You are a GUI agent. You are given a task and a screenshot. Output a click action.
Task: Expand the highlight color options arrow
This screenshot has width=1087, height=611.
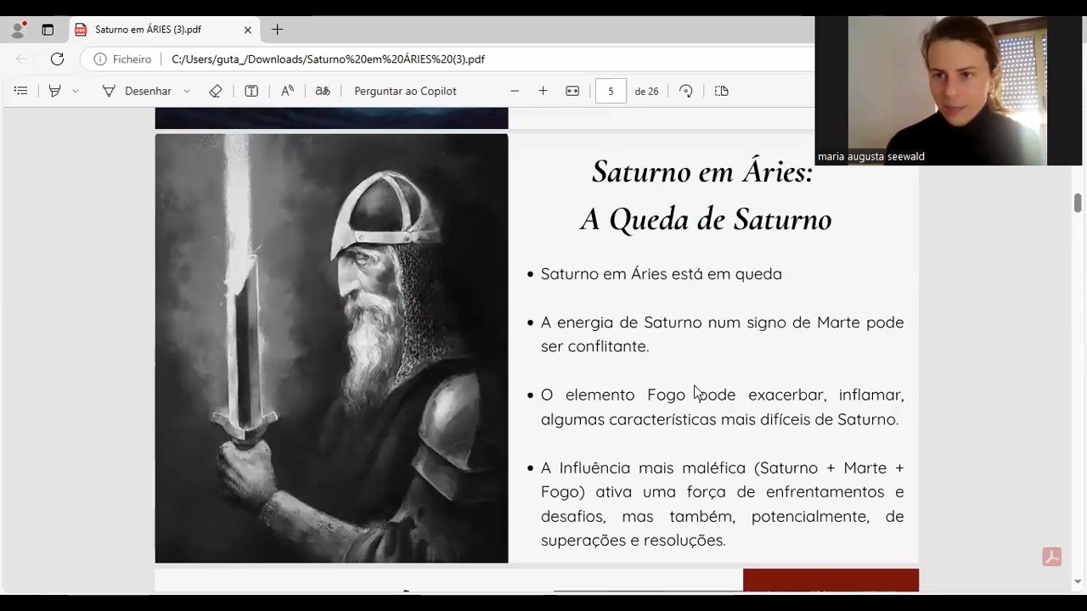click(x=76, y=91)
